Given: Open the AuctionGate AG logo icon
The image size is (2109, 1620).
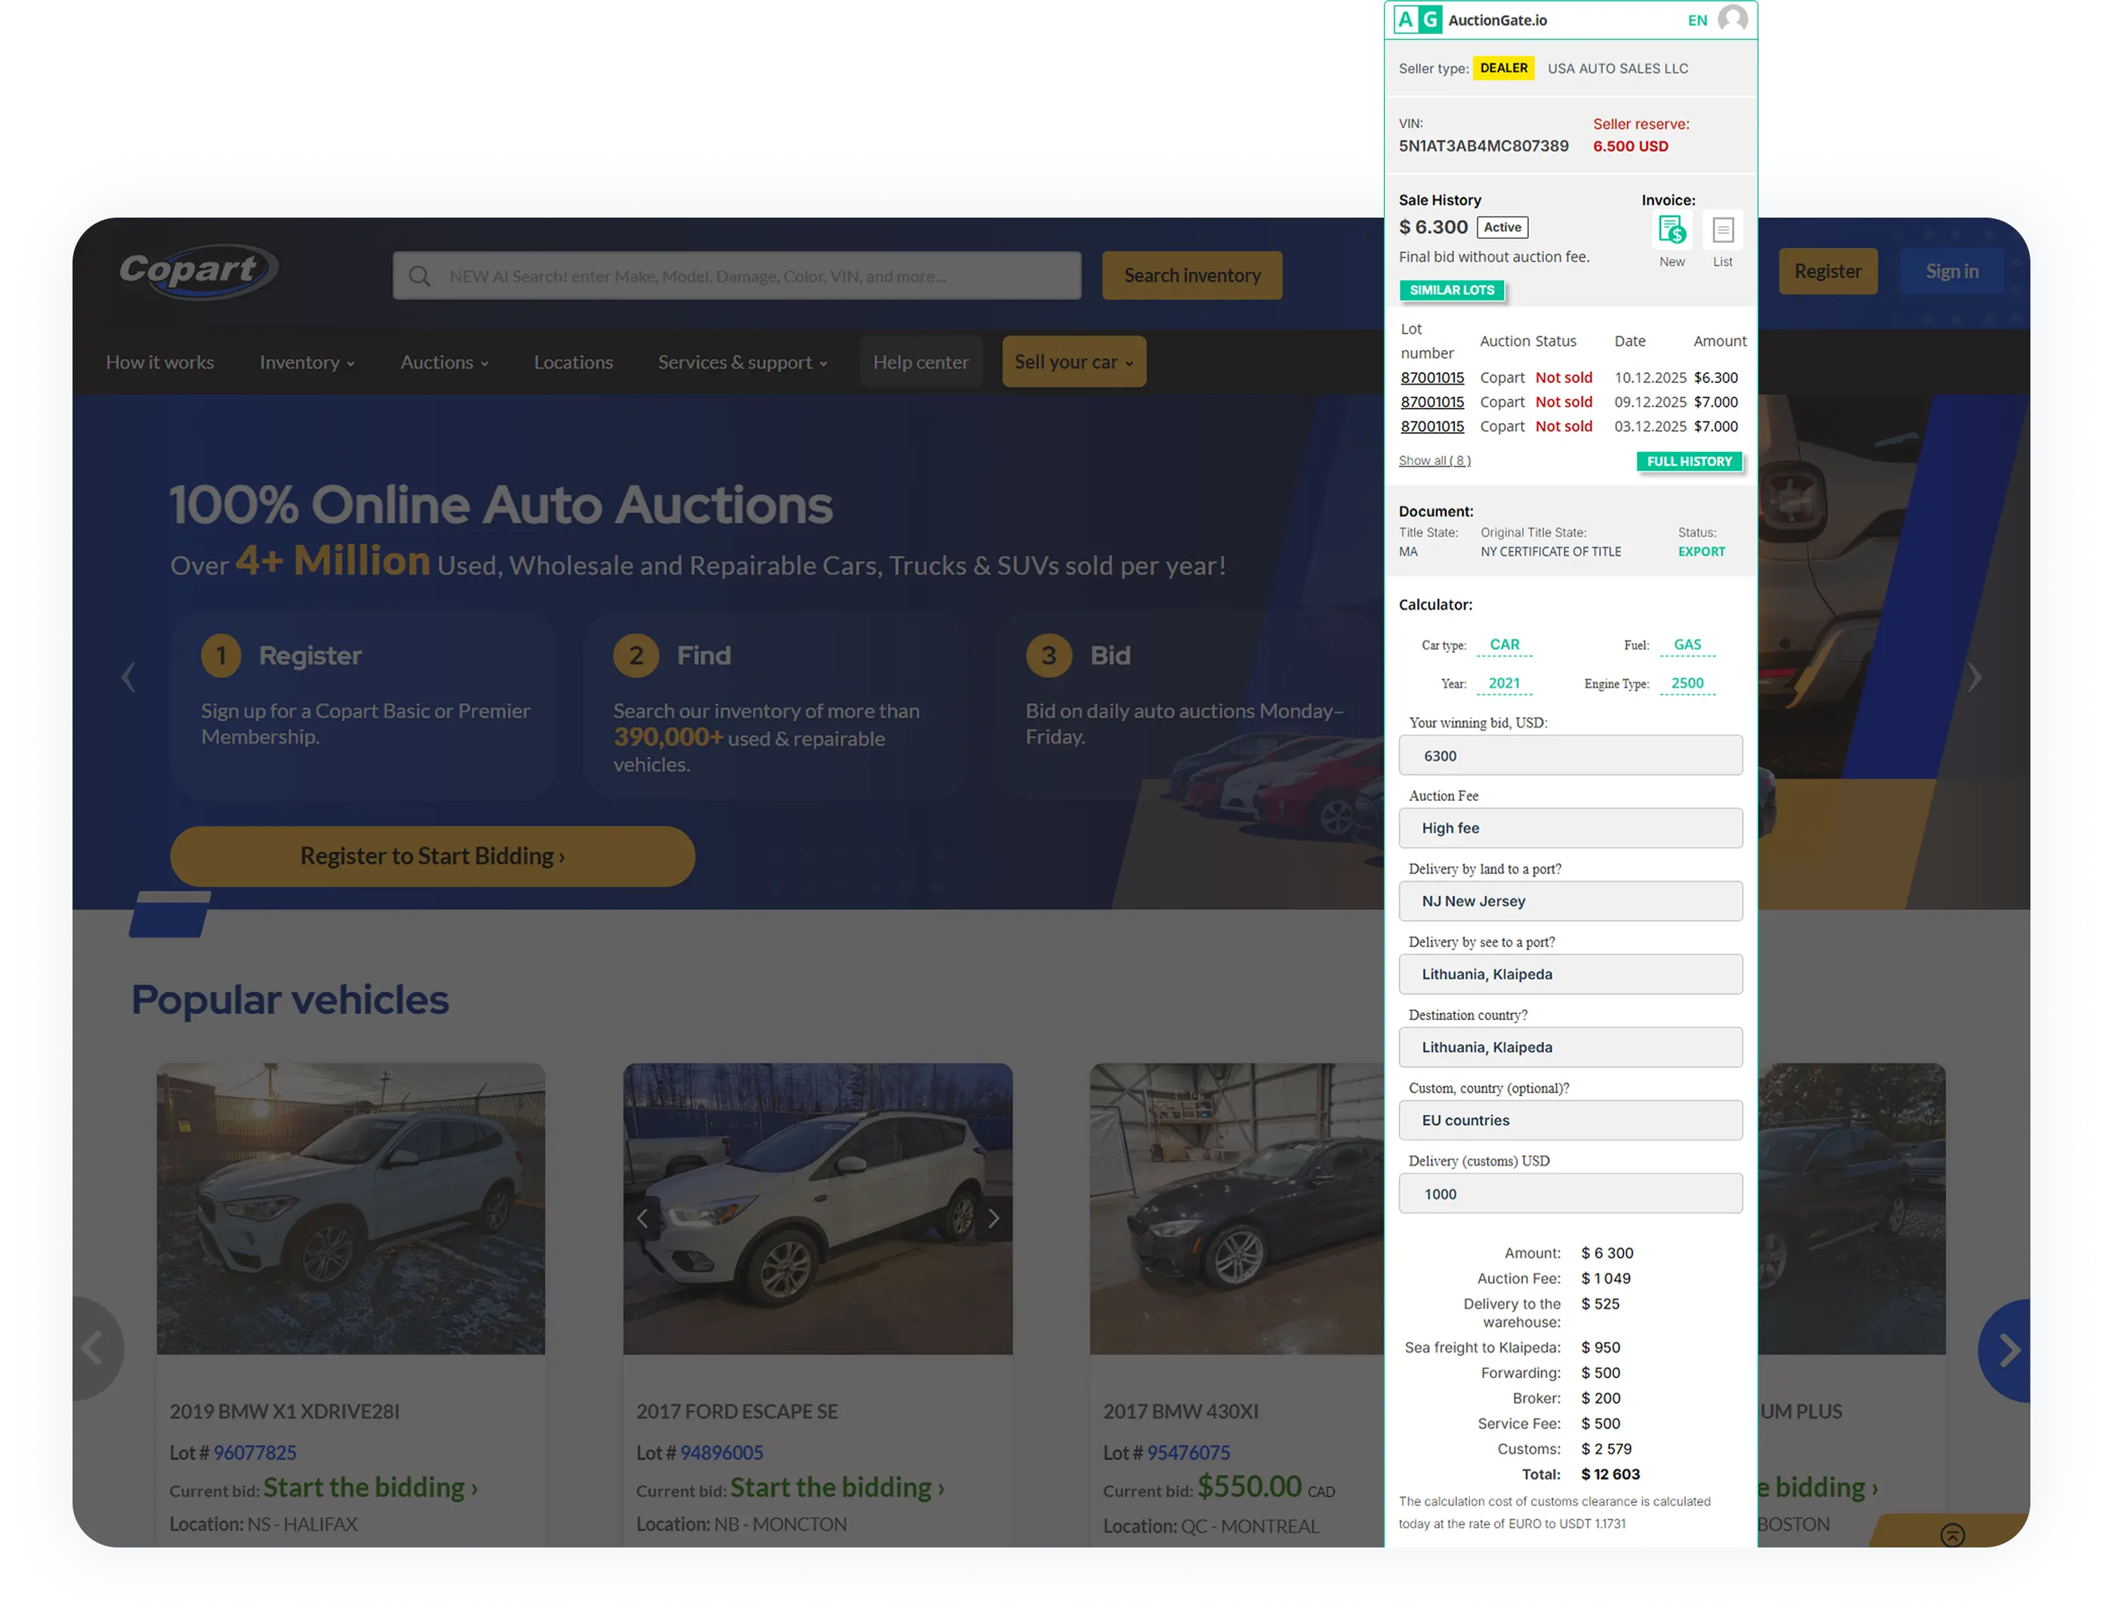Looking at the screenshot, I should 1417,20.
